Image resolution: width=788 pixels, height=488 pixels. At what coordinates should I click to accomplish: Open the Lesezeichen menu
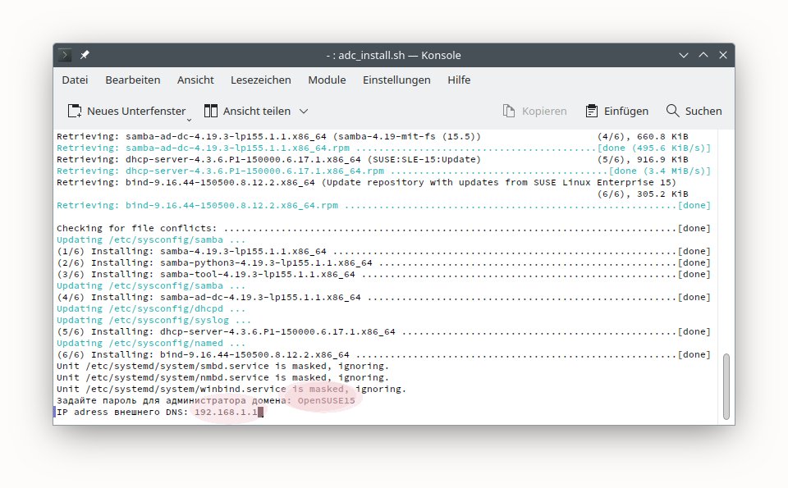pos(261,80)
